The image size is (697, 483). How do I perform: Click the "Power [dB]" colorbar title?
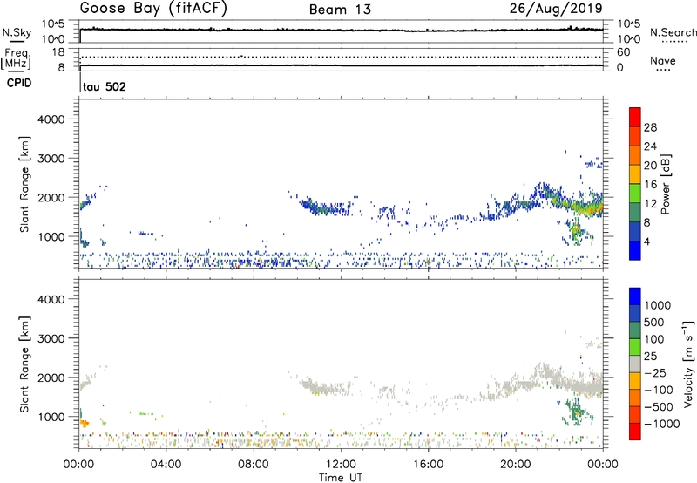pyautogui.click(x=665, y=184)
